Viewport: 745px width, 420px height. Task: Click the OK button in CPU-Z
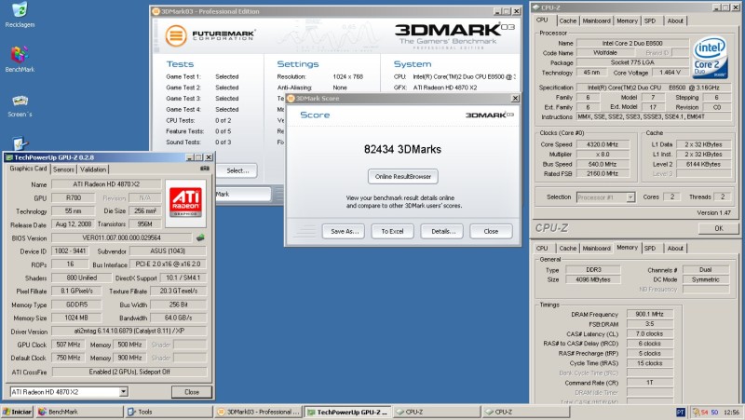click(x=718, y=228)
